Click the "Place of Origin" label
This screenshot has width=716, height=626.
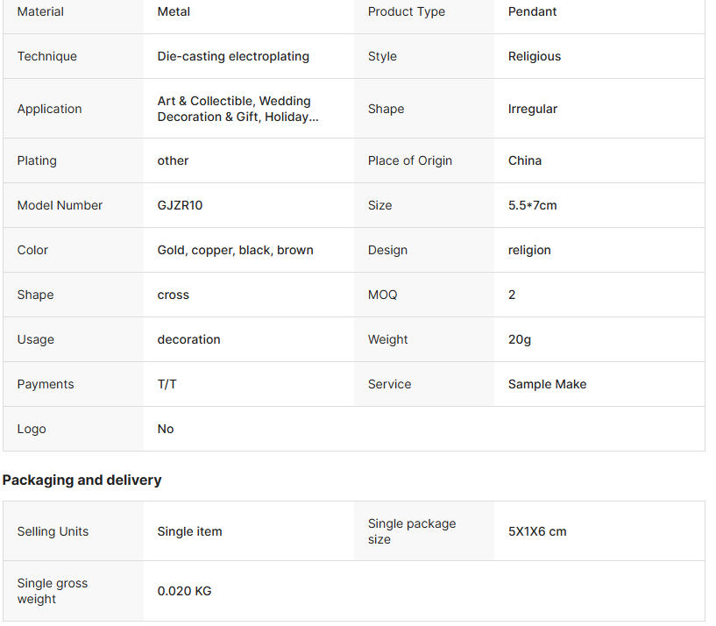click(x=410, y=160)
